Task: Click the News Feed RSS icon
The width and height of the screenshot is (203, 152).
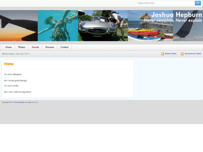Action: [x=163, y=54]
